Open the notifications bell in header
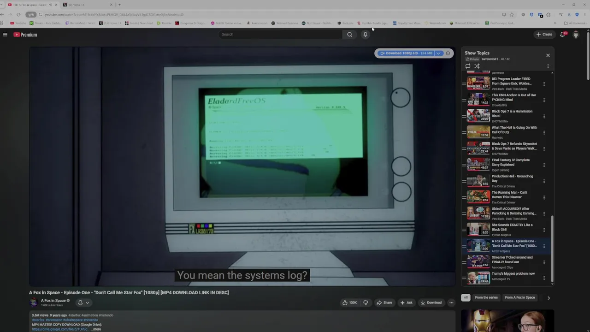Viewport: 590px width, 332px height. coord(563,34)
